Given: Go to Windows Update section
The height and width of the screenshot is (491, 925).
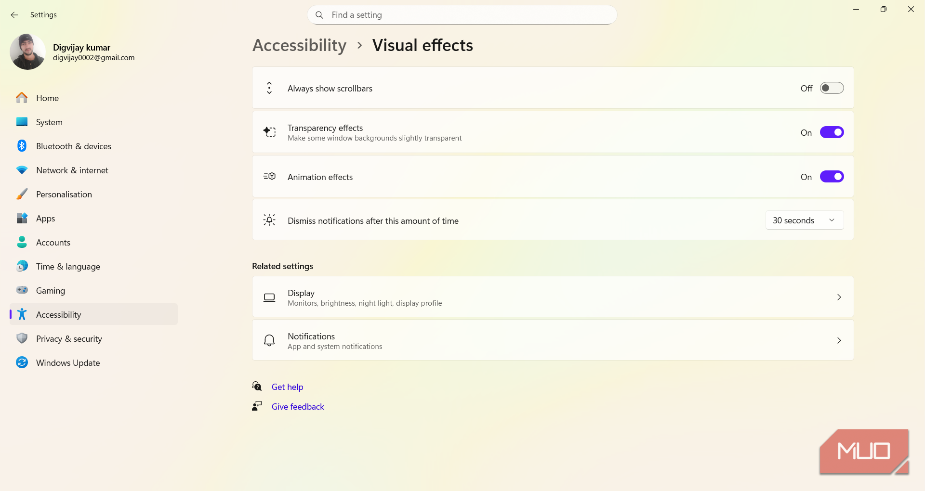Looking at the screenshot, I should tap(93, 362).
